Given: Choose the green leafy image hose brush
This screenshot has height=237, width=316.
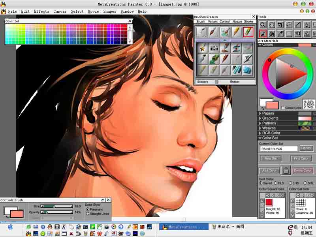Looking at the screenshot, I should (x=214, y=59).
